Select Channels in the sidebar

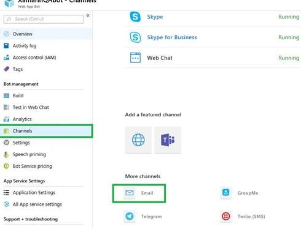click(46, 131)
